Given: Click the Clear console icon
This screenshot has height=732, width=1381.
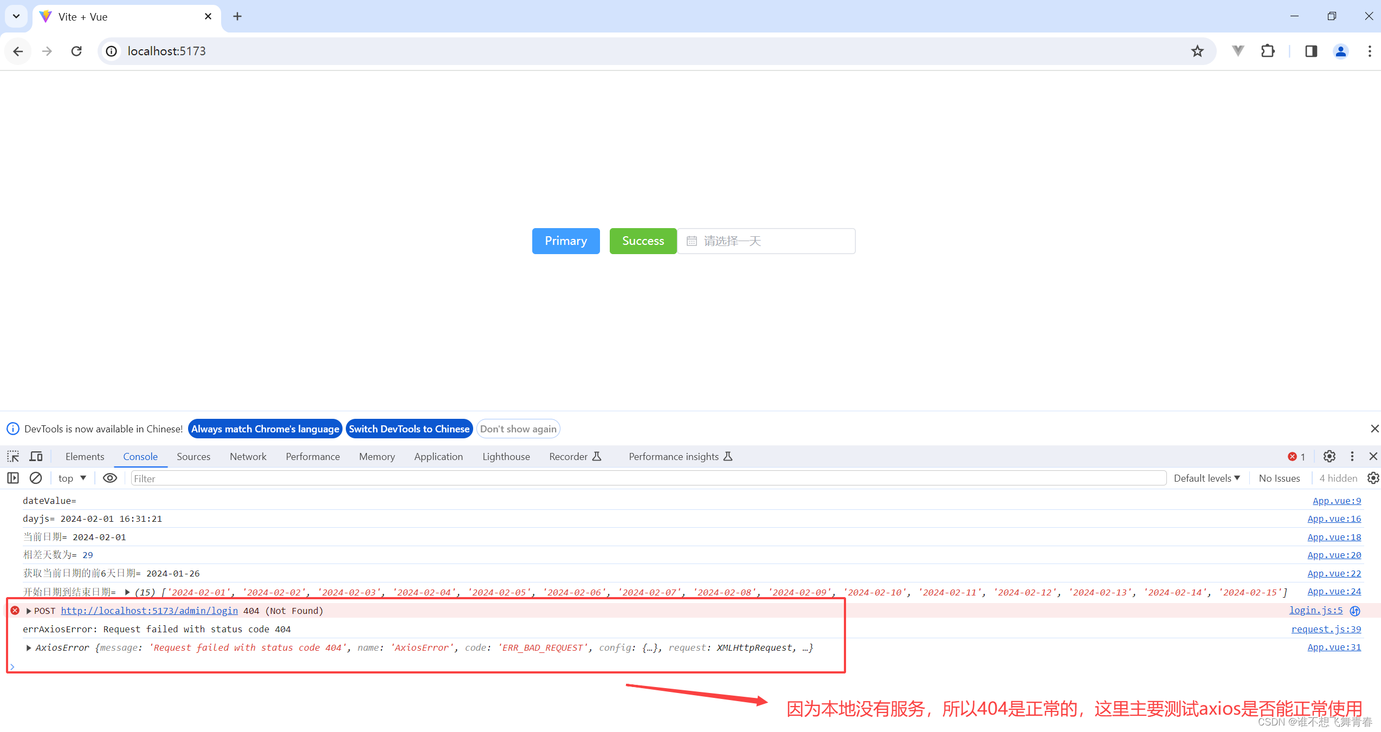Looking at the screenshot, I should coord(36,478).
